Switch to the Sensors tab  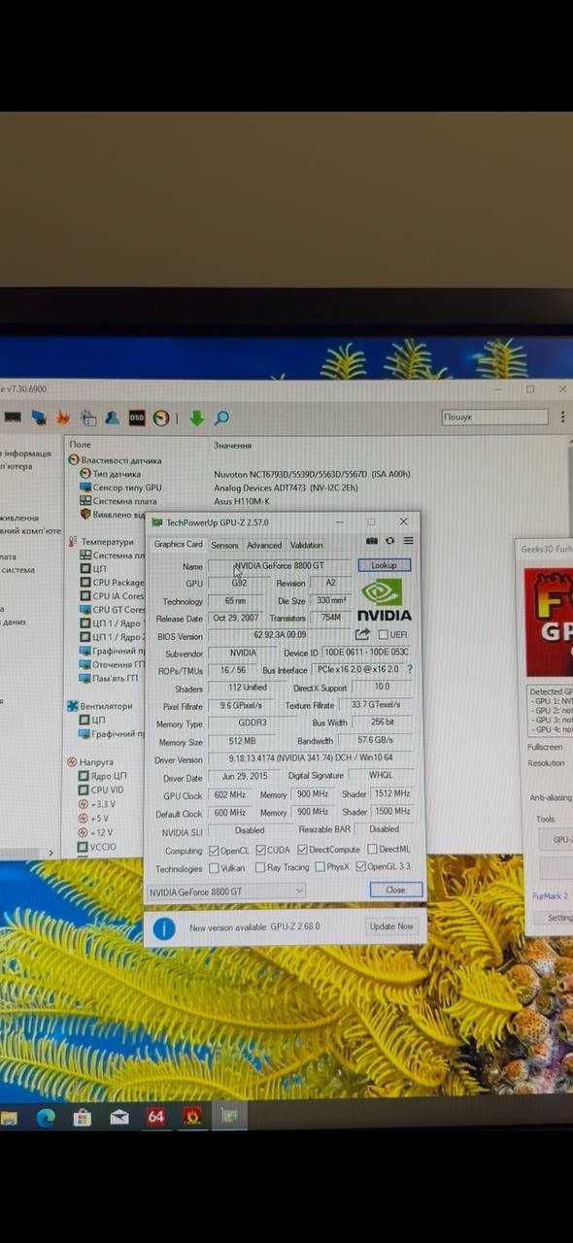click(x=224, y=546)
